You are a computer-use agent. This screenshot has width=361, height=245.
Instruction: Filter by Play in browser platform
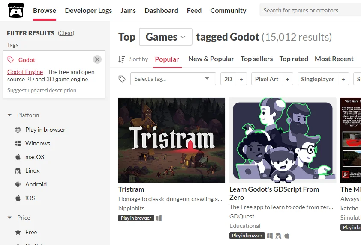(x=45, y=130)
